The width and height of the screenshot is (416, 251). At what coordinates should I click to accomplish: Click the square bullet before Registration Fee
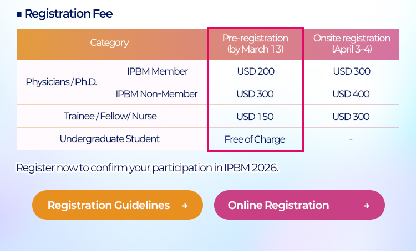pyautogui.click(x=19, y=14)
